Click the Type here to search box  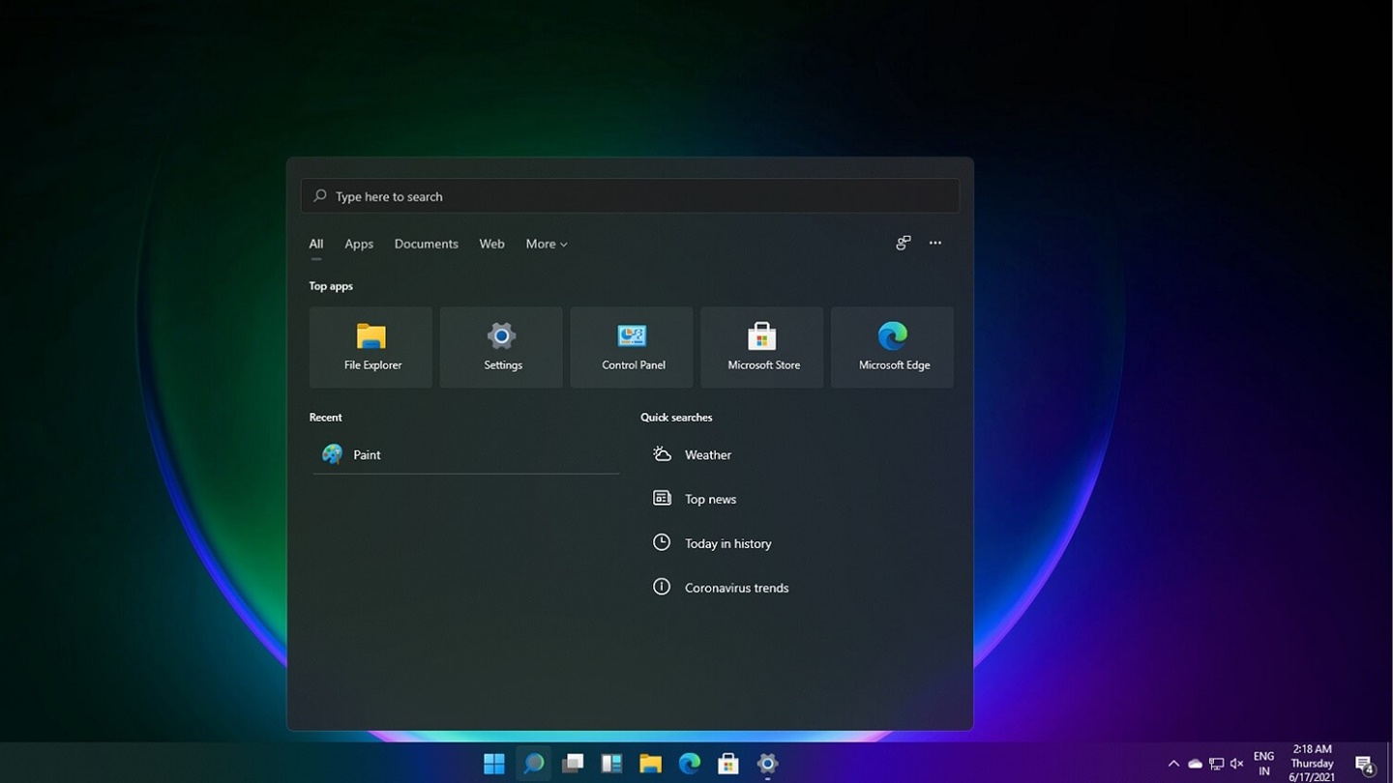pos(629,196)
